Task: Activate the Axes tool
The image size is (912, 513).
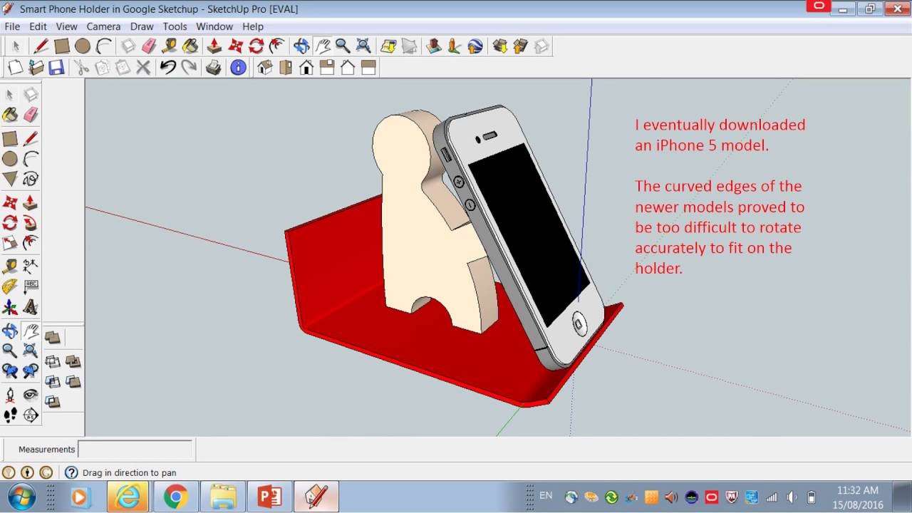Action: [10, 308]
